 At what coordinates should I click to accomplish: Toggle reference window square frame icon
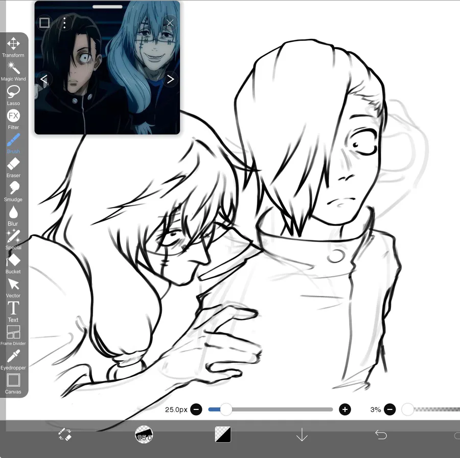[x=44, y=23]
